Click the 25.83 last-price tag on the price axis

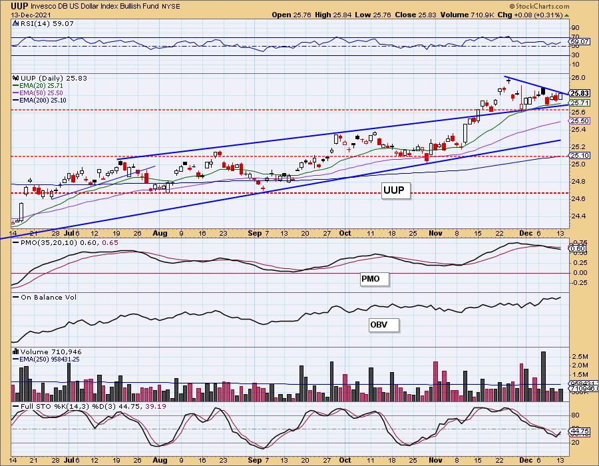[x=580, y=93]
